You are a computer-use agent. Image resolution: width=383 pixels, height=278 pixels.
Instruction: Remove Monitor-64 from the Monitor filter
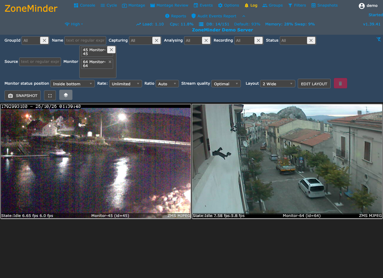point(110,62)
